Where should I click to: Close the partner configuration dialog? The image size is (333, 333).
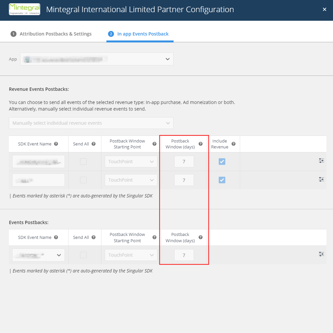coord(324,9)
